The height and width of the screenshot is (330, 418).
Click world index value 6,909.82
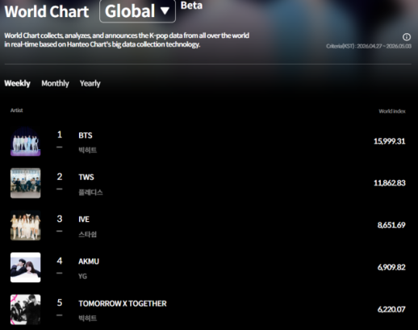point(391,267)
